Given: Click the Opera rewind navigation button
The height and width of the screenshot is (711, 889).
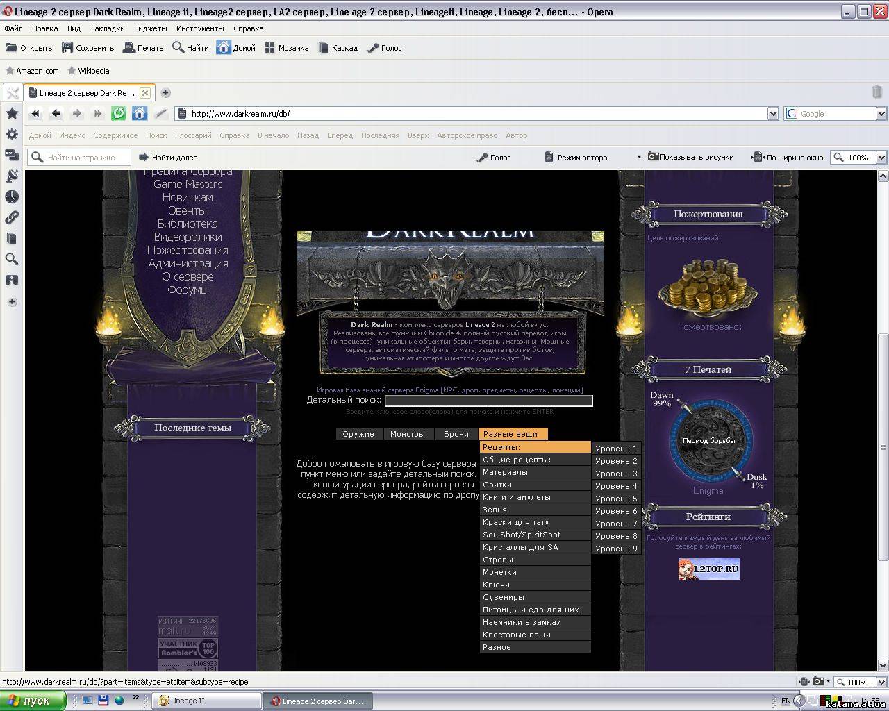Looking at the screenshot, I should [x=35, y=114].
